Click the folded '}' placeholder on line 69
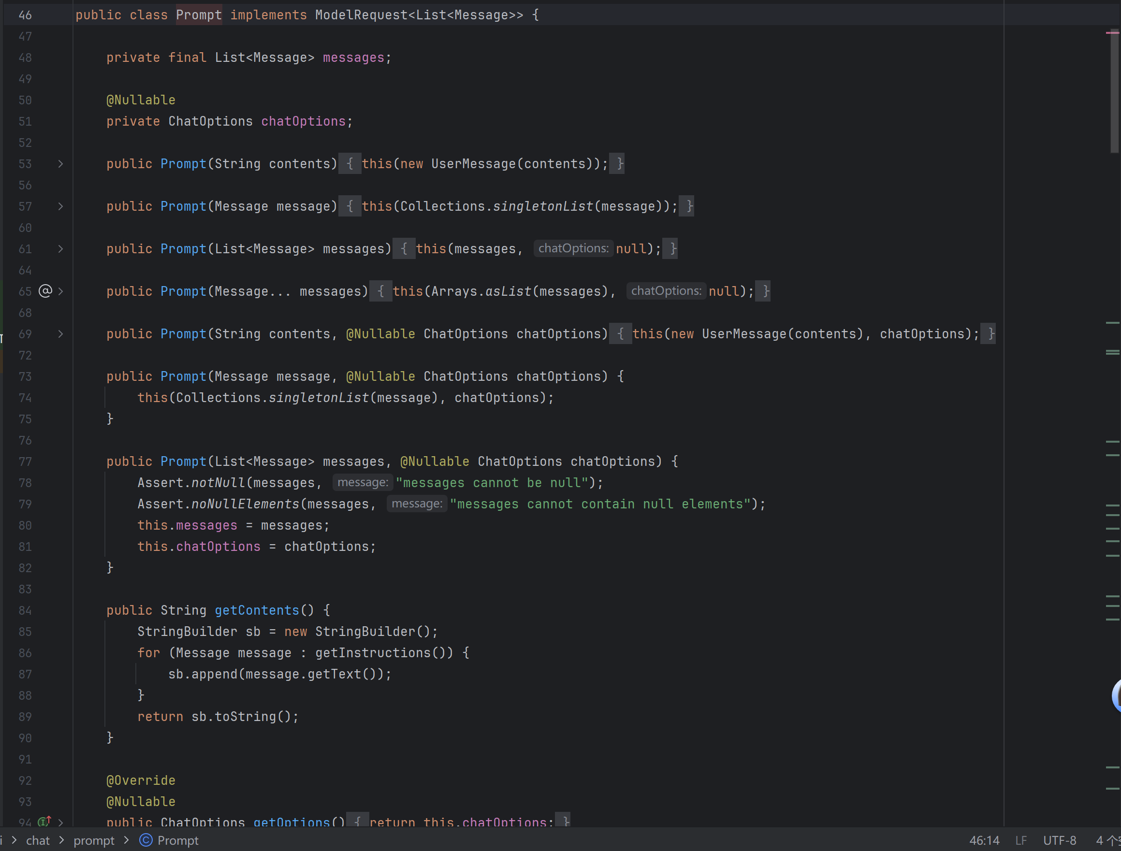 click(988, 334)
